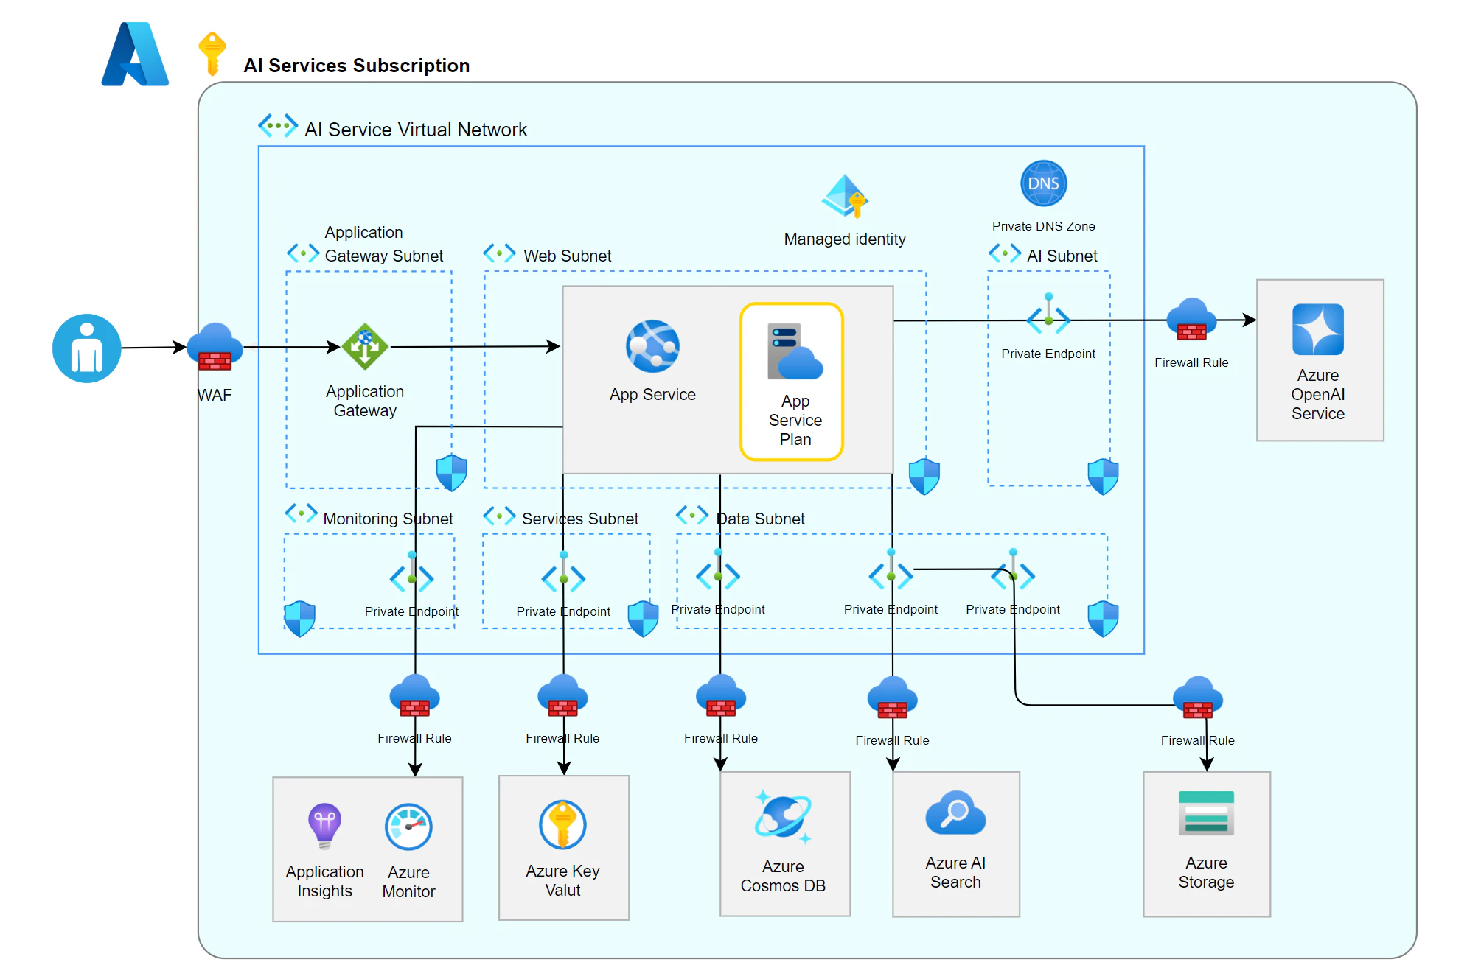The image size is (1467, 979).
Task: Click the 'Azure Monitor' label
Action: click(x=409, y=882)
